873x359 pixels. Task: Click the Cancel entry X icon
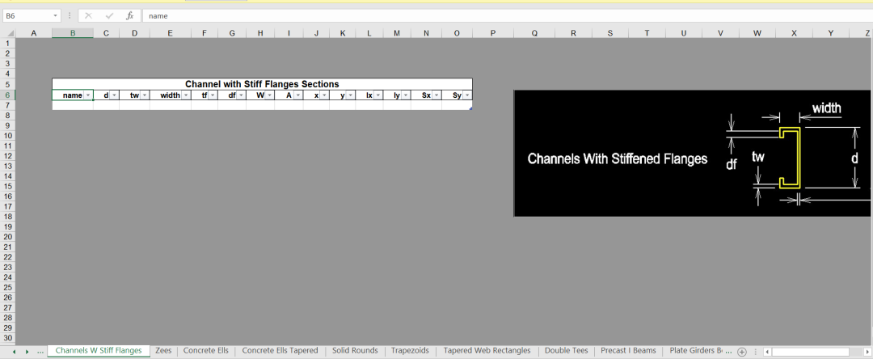(x=88, y=15)
